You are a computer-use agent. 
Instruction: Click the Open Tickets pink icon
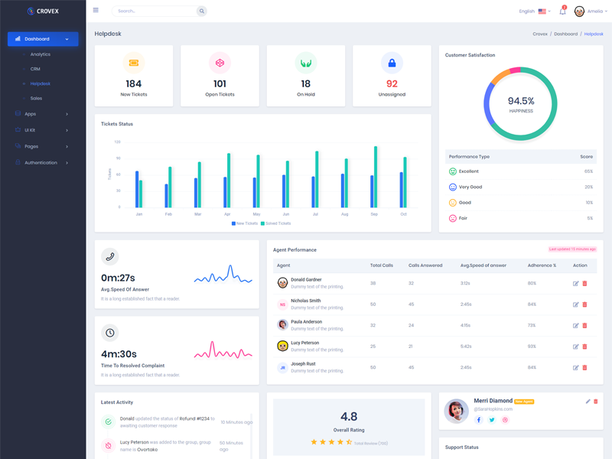[220, 63]
